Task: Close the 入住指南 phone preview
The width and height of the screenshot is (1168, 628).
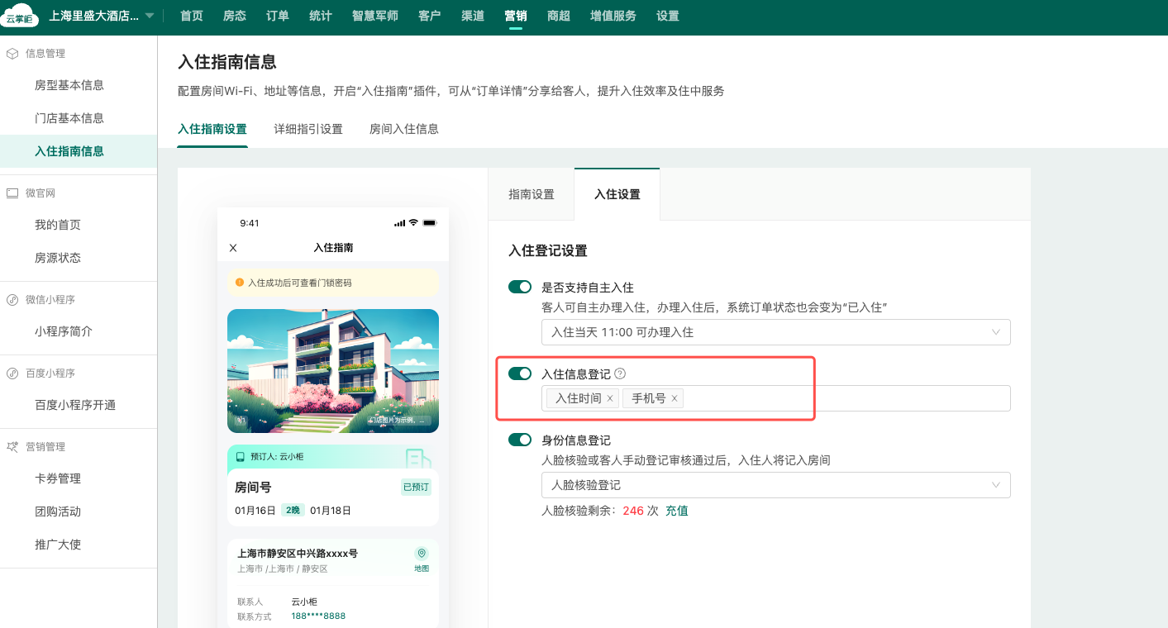Action: point(233,248)
